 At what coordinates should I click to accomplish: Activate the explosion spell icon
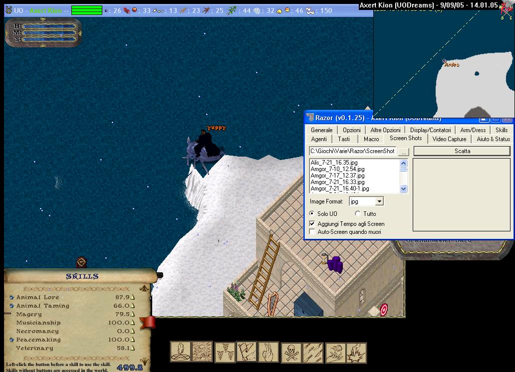pos(356,353)
